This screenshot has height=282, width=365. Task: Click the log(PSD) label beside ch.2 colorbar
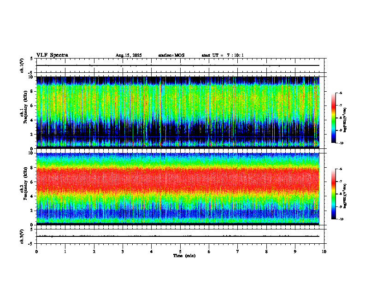pos(345,196)
